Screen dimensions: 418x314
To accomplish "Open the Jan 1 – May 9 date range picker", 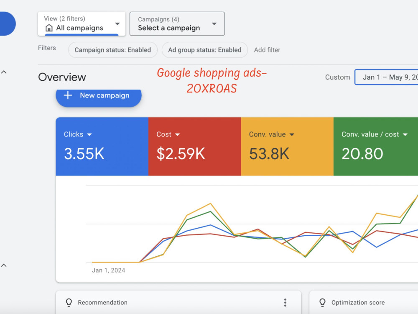I will pyautogui.click(x=386, y=77).
